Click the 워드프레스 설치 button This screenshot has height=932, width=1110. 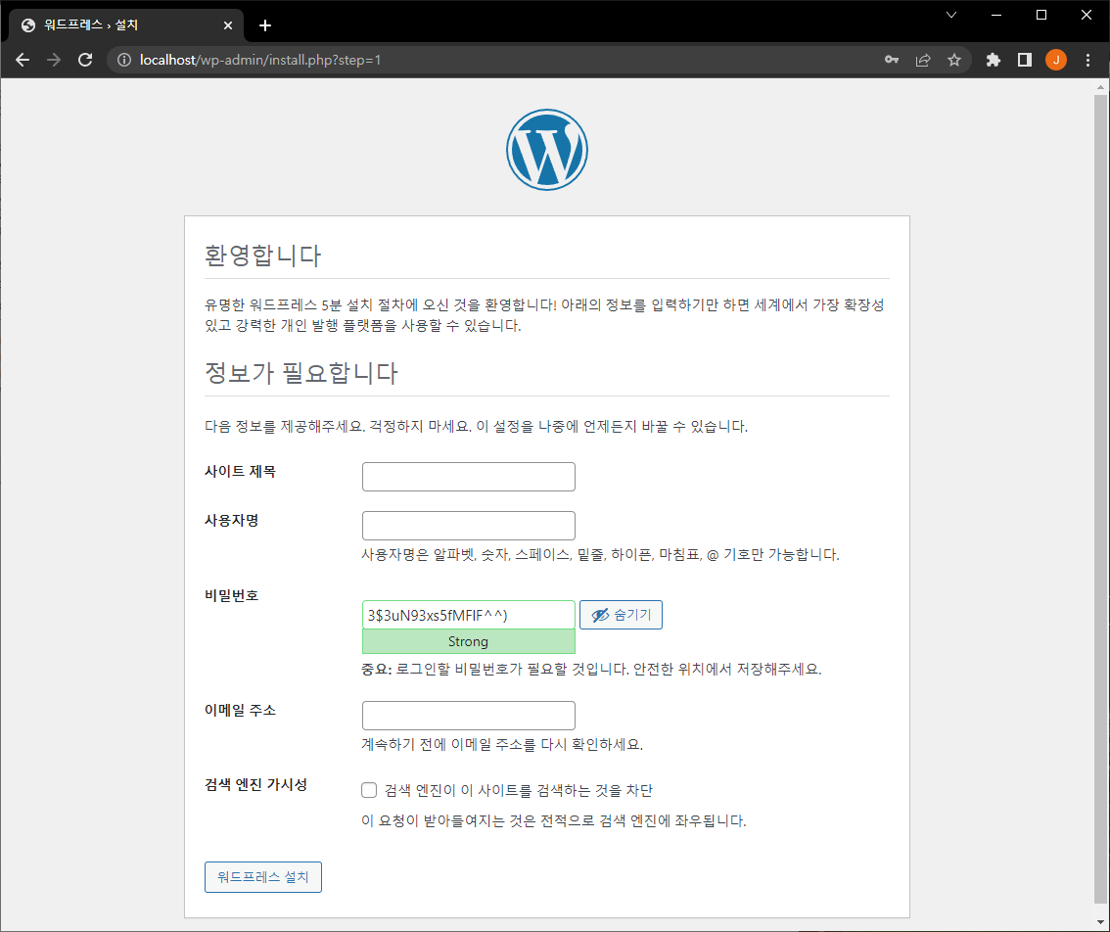(263, 877)
